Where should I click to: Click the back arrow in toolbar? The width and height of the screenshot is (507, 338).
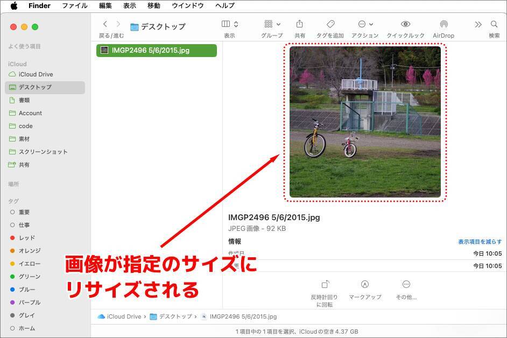click(105, 24)
